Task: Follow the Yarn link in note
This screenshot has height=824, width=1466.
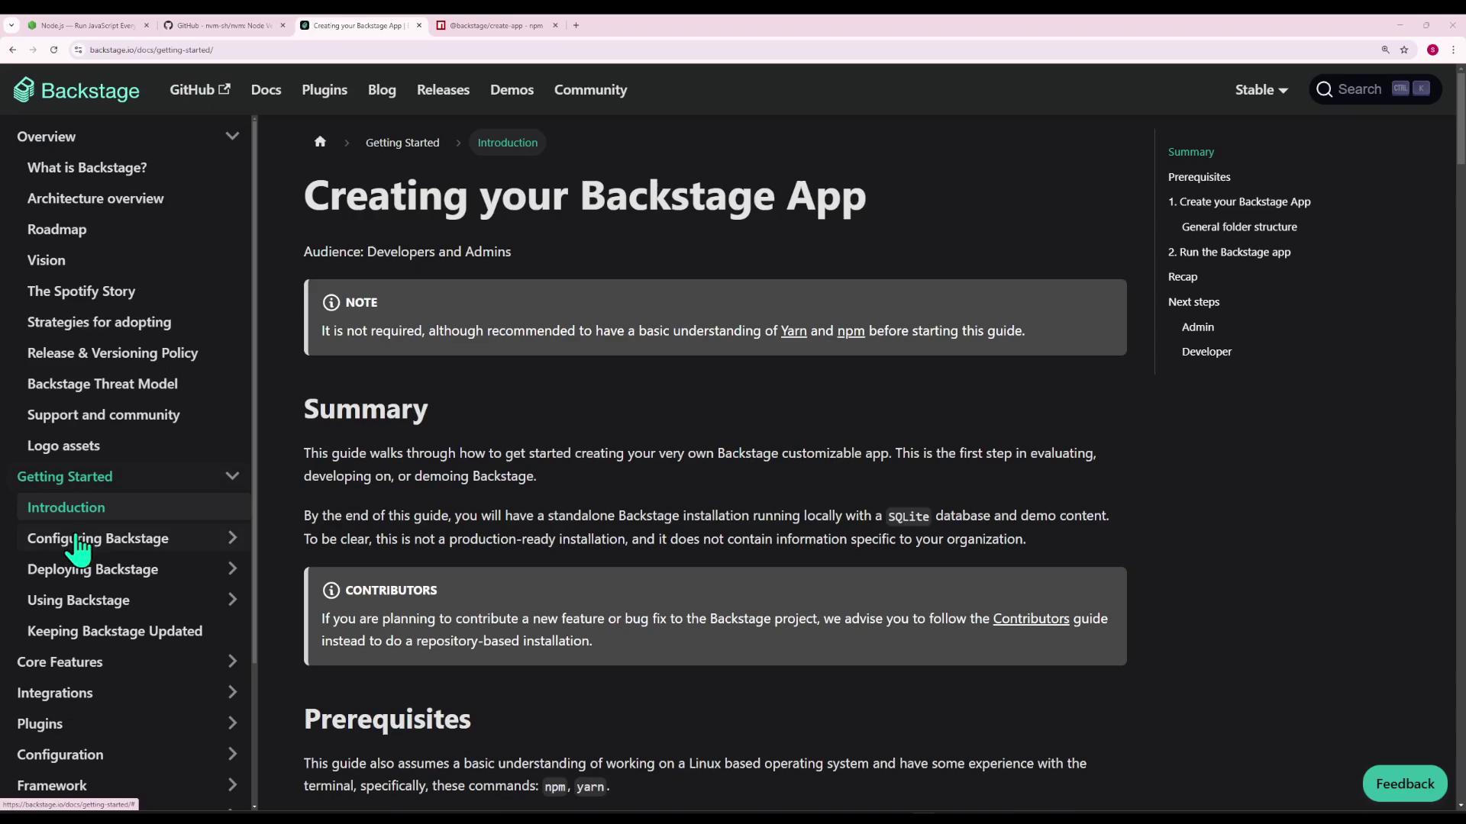Action: point(793,331)
